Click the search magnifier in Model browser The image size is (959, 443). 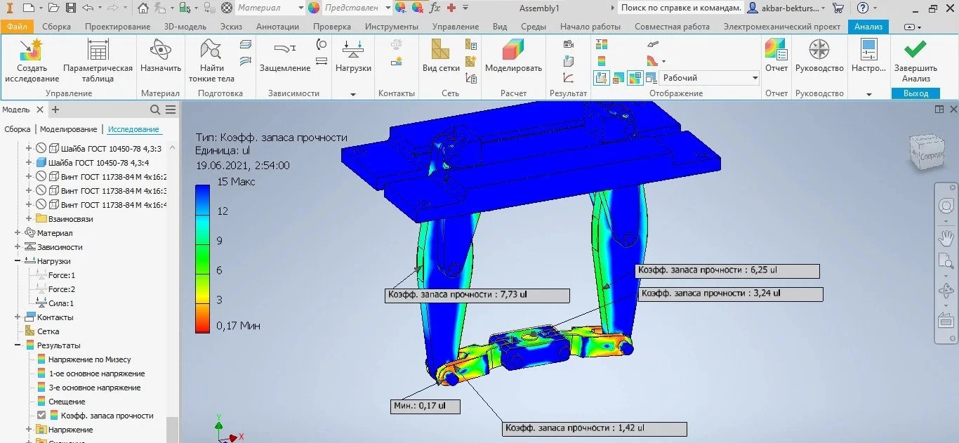(x=155, y=110)
